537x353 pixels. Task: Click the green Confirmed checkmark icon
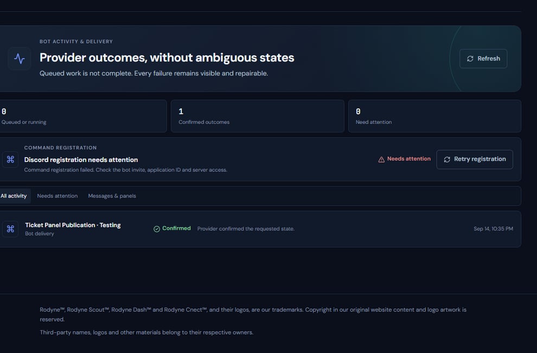157,229
